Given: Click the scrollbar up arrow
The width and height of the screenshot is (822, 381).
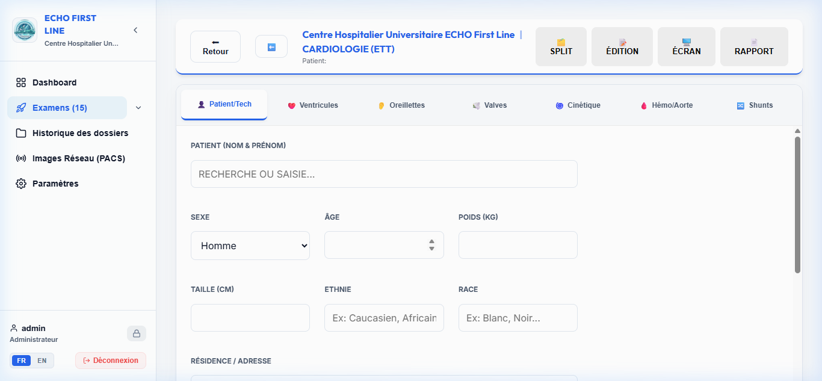Looking at the screenshot, I should [797, 131].
